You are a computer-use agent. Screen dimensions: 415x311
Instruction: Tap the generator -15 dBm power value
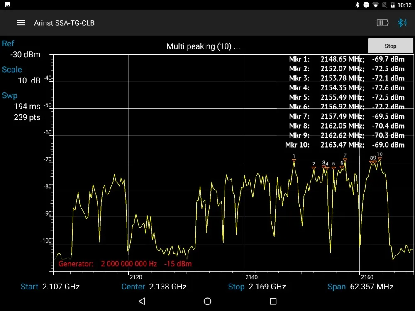pos(178,264)
